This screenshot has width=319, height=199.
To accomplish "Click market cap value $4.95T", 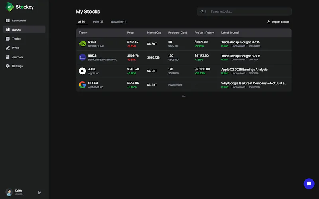I will 152,71.
